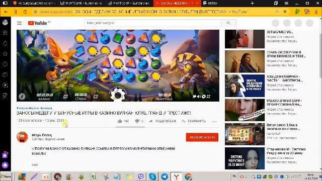The height and width of the screenshot is (181, 322).
Task: Open the profile avatar in browser sidebar
Action: 5,22
